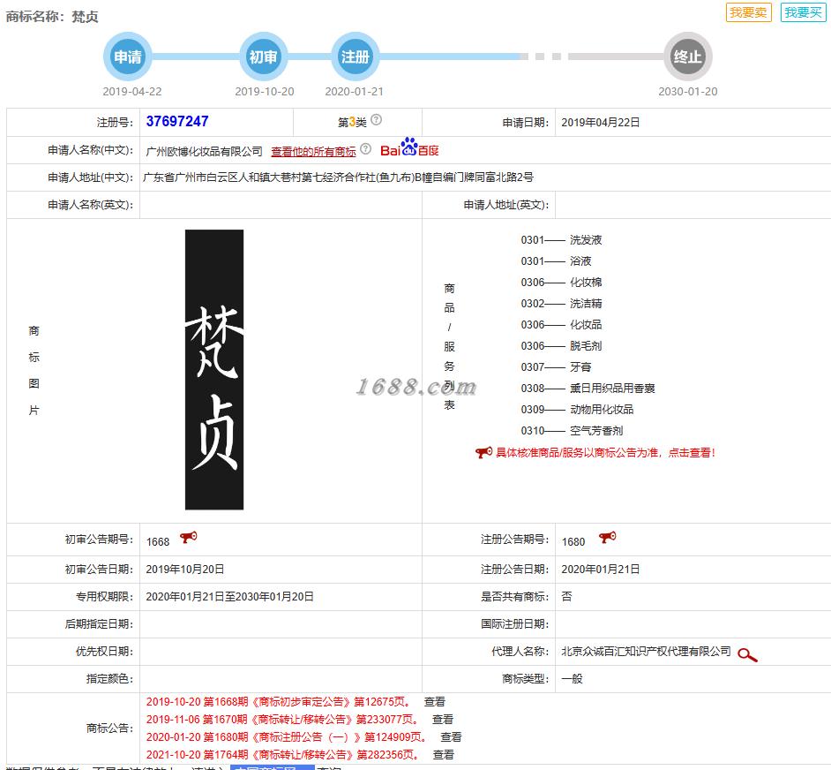Click the 0301 浴液 goods item
This screenshot has width=831, height=770.
pos(556,261)
